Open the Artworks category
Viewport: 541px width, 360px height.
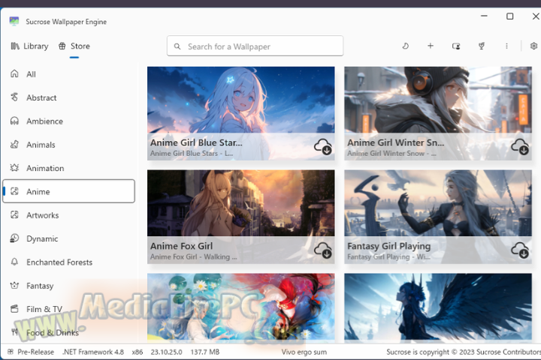coord(68,215)
